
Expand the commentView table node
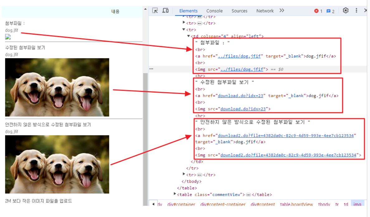175,194
